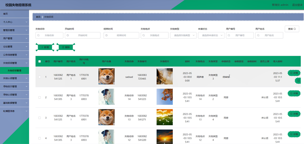Viewport: 304px width, 144px height.
Task: Focus the 用户姓名 input field
Action: [x=269, y=35]
